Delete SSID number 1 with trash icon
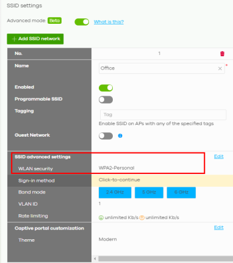This screenshot has width=233, height=263. (x=222, y=54)
